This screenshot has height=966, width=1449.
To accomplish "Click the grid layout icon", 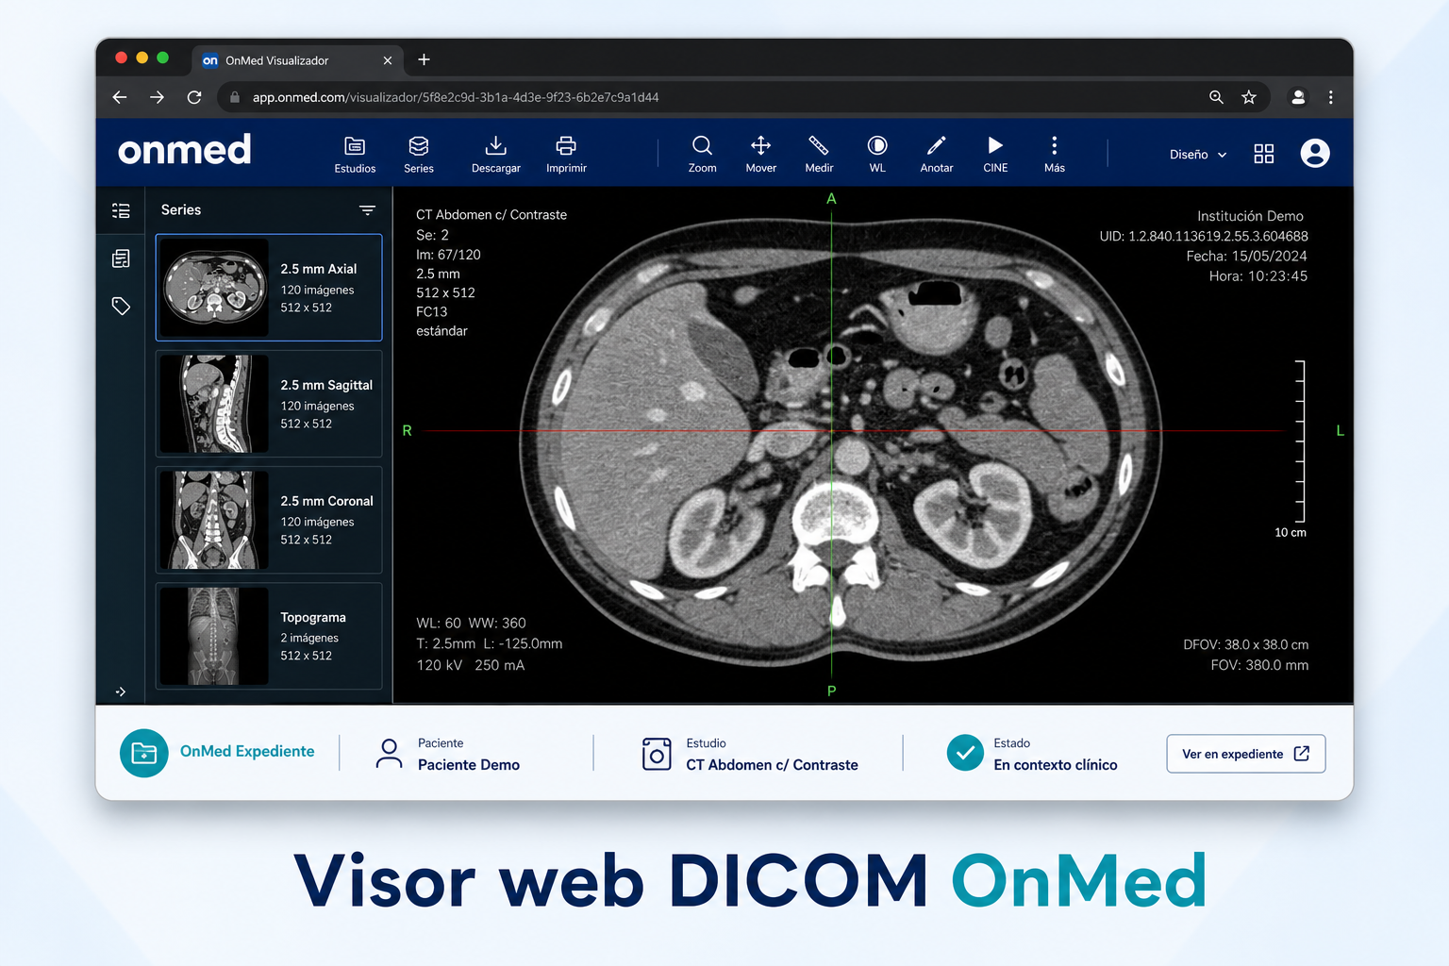I will click(x=1264, y=154).
